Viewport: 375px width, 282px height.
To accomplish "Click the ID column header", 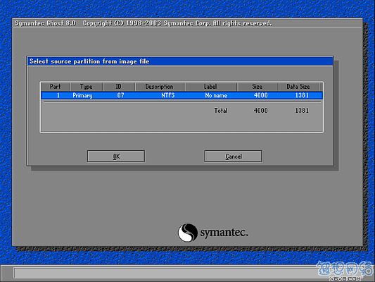I will (119, 87).
